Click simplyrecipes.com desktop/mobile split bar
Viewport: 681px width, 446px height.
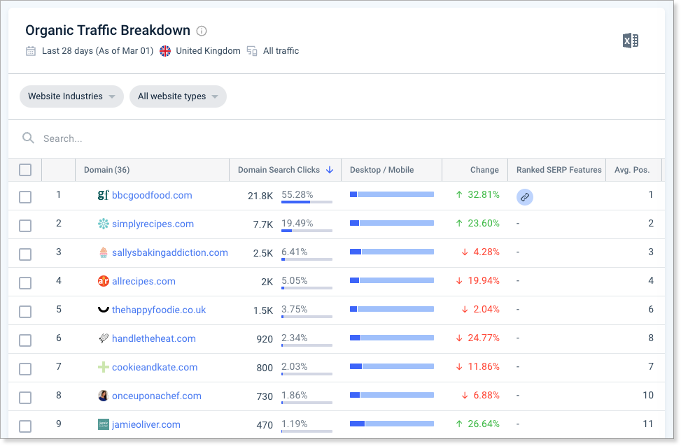click(392, 223)
